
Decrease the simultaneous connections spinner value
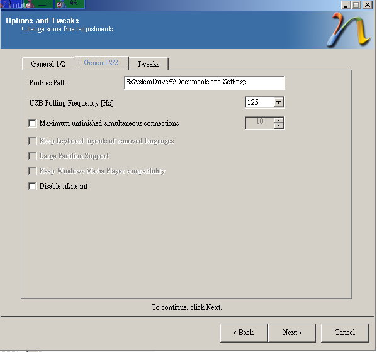coord(278,126)
